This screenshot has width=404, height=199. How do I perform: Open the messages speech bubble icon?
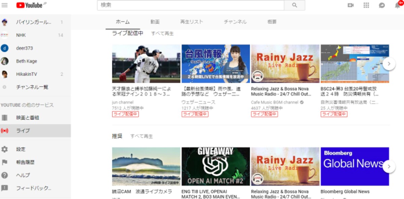382,5
